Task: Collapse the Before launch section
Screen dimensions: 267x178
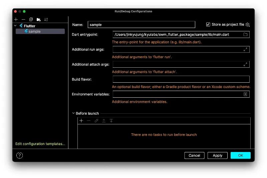Action: click(x=73, y=113)
